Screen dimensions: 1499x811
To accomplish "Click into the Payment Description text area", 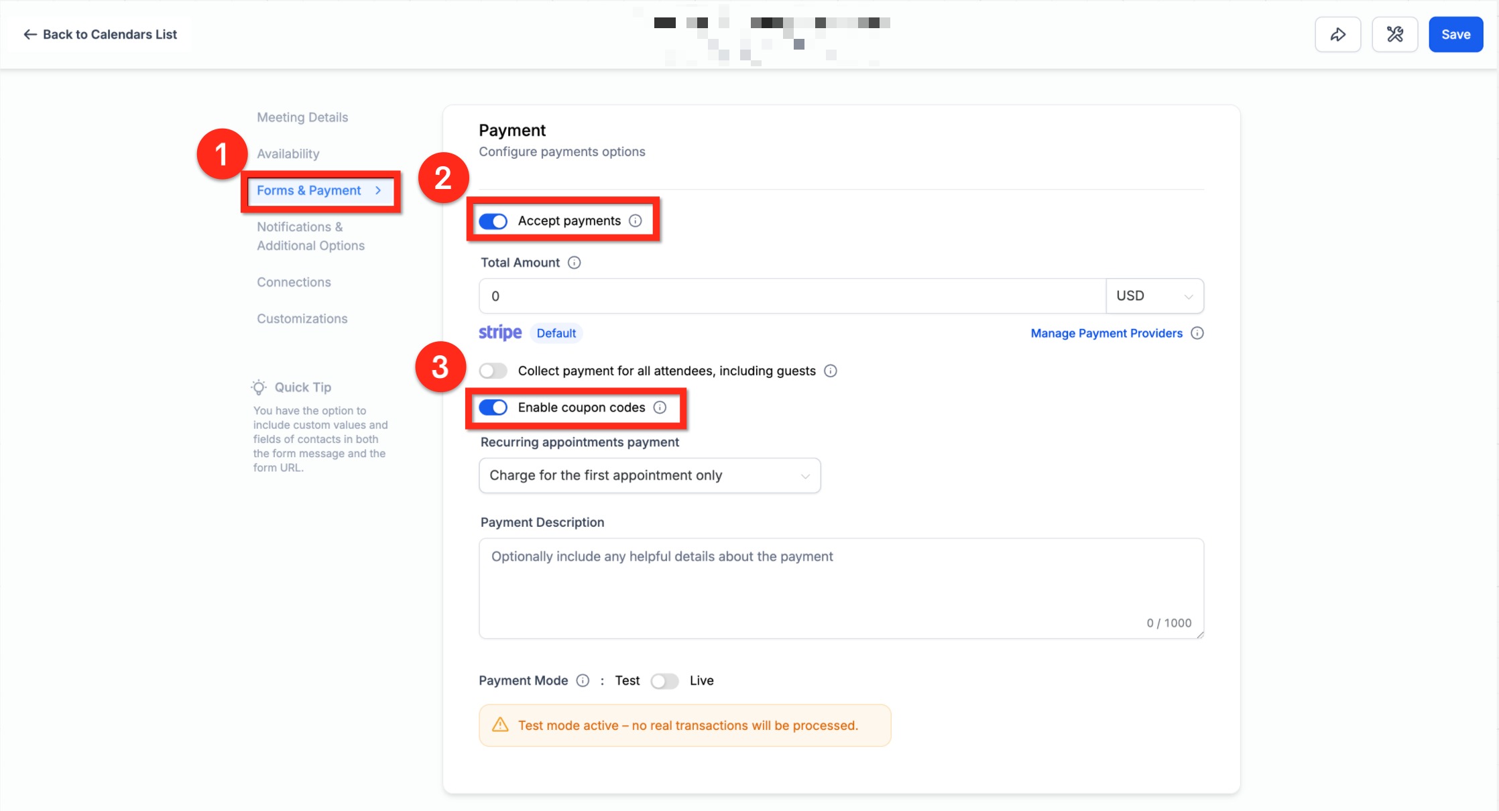I will tap(841, 588).
